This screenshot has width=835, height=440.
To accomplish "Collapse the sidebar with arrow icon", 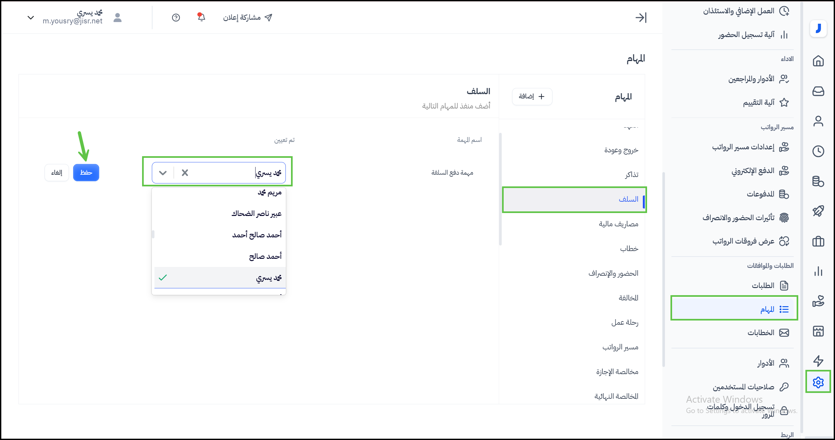I will (x=641, y=18).
